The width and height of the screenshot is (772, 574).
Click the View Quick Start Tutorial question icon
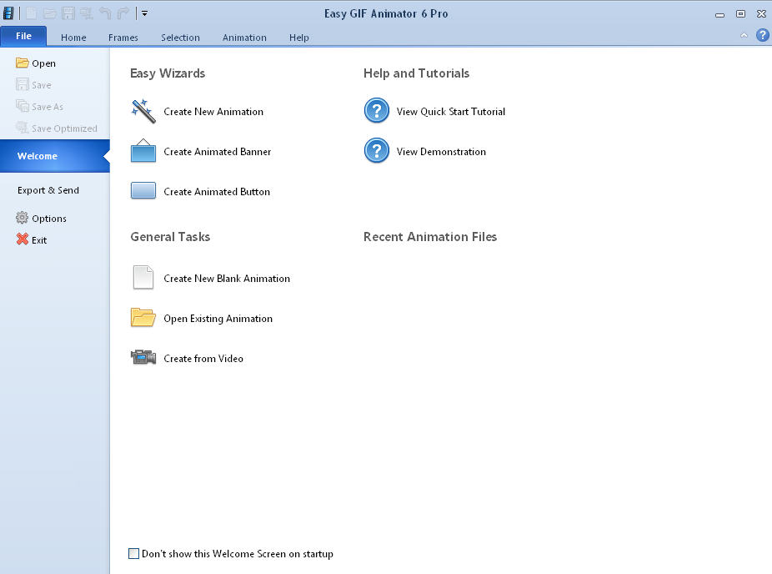coord(377,110)
